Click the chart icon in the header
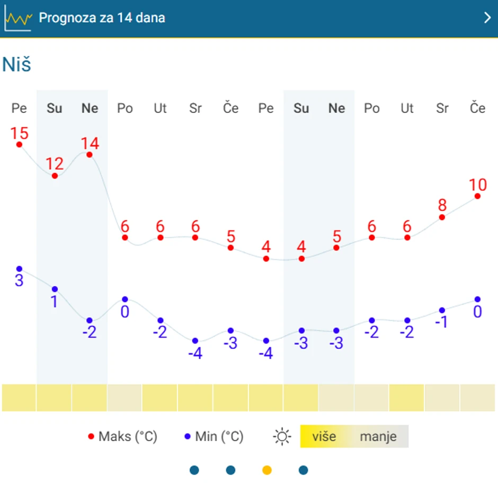 [x=18, y=19]
